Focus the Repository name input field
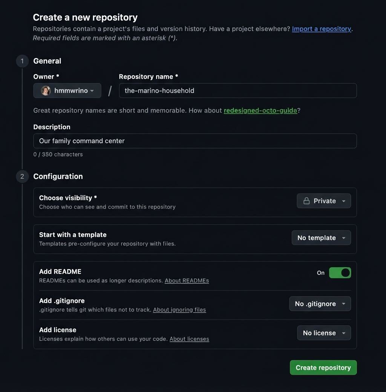Viewport: 386px width, 392px height. click(x=237, y=90)
